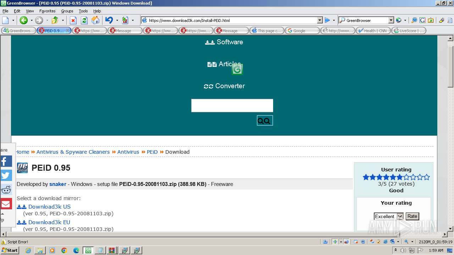Open Internet Explorer from the taskbar
This screenshot has width=454, height=255.
28,250
